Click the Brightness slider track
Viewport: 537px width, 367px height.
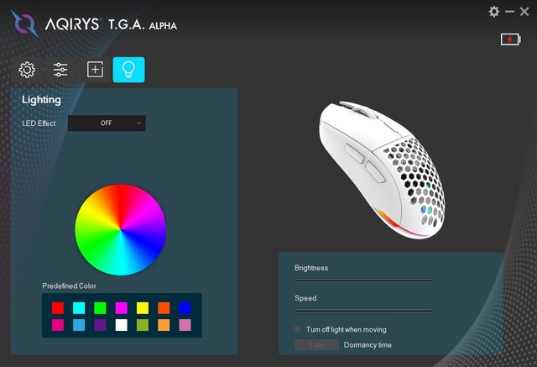tap(363, 280)
